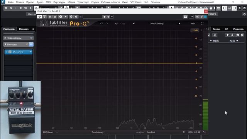This screenshot has width=247, height=139.
Task: Click A/B compare circle icon in plugin header
Action: (61, 17)
